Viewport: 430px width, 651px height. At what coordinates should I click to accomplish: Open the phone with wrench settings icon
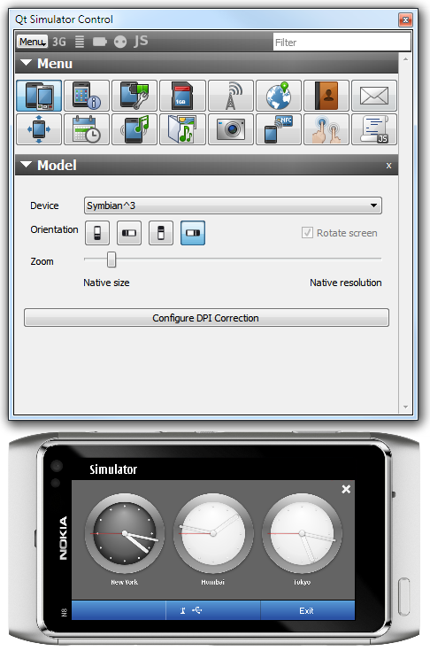pyautogui.click(x=134, y=96)
